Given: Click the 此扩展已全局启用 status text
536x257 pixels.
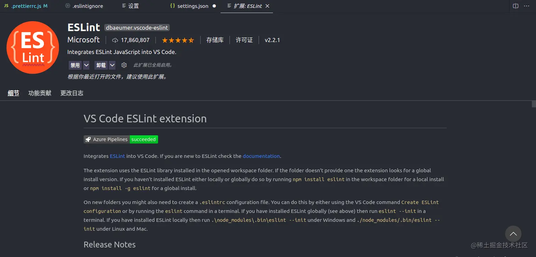Looking at the screenshot, I should coord(153,65).
